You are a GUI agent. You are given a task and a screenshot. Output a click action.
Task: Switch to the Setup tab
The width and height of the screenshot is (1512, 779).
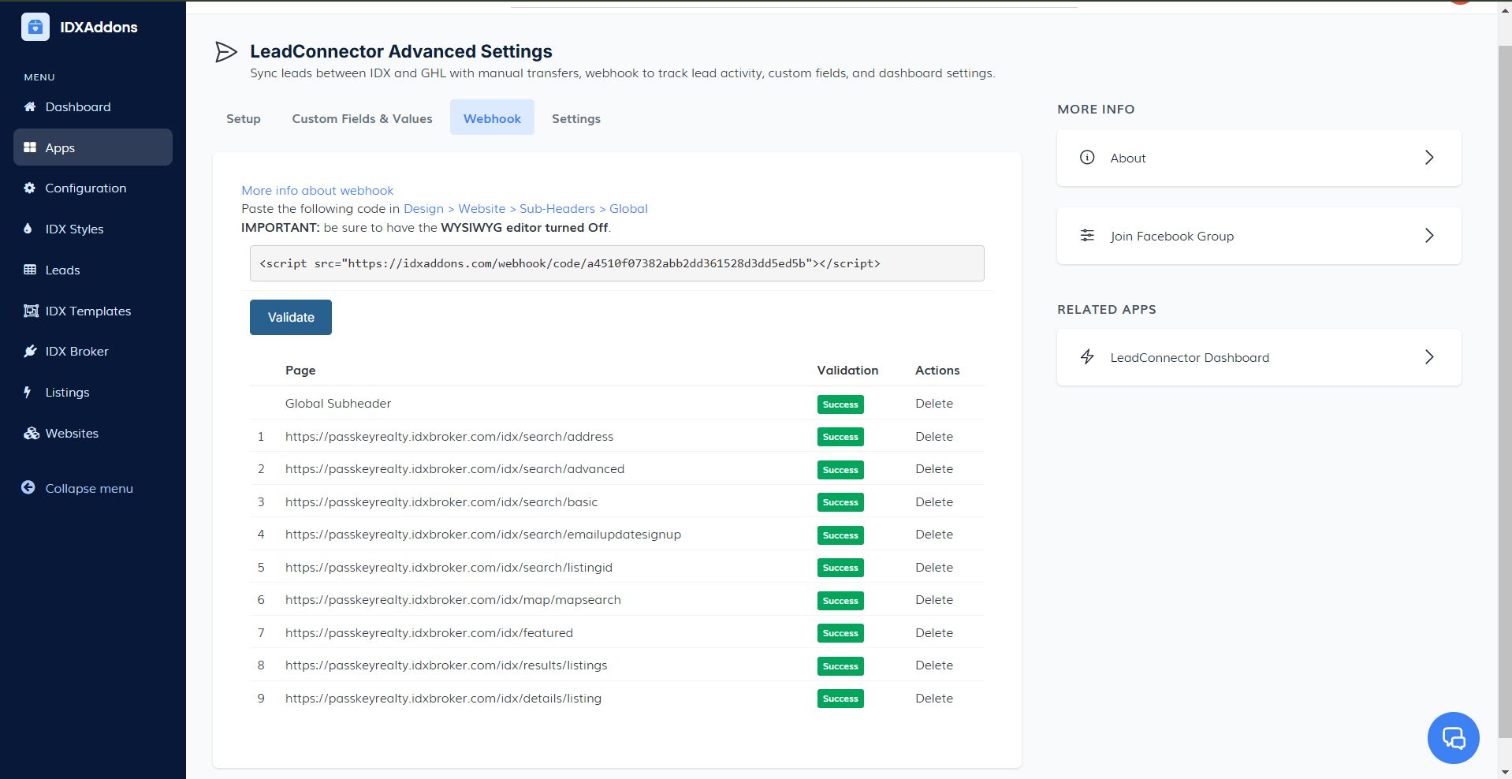tap(243, 118)
